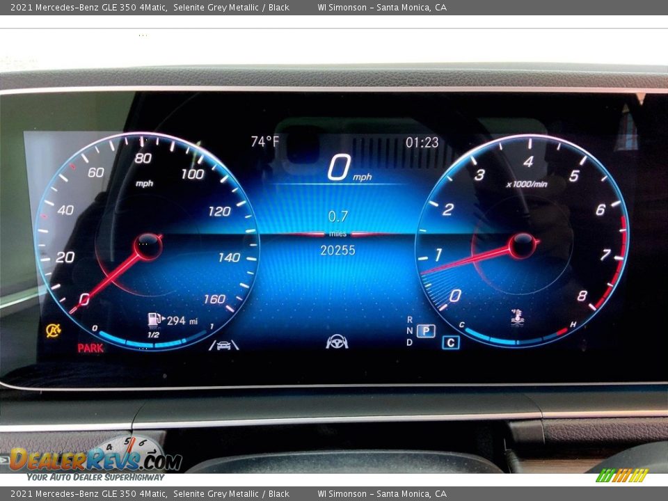Click the miles label under trip
The image size is (668, 501).
click(338, 234)
